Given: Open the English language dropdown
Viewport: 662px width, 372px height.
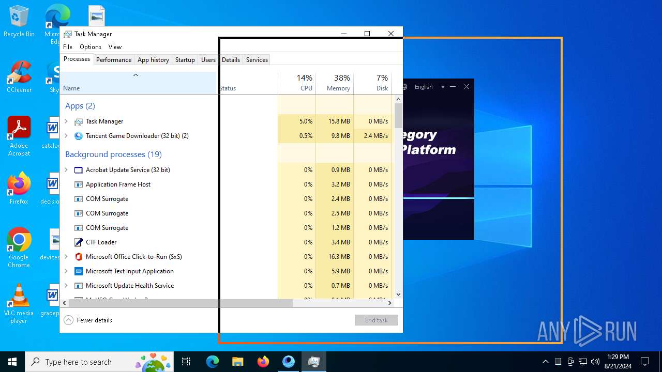Looking at the screenshot, I should pos(429,87).
